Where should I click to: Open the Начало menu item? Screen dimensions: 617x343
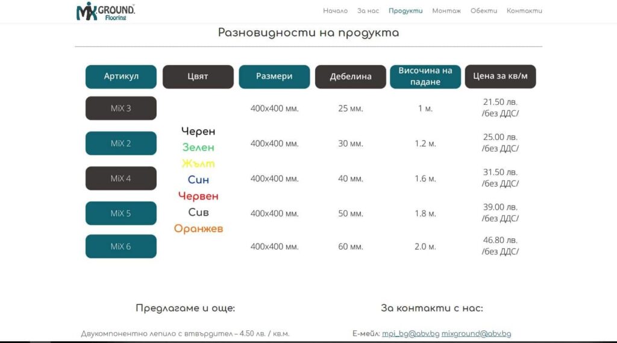(335, 11)
